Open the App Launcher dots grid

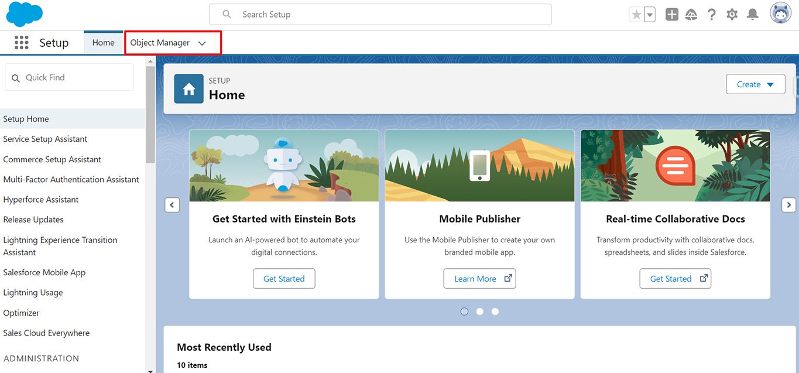22,43
